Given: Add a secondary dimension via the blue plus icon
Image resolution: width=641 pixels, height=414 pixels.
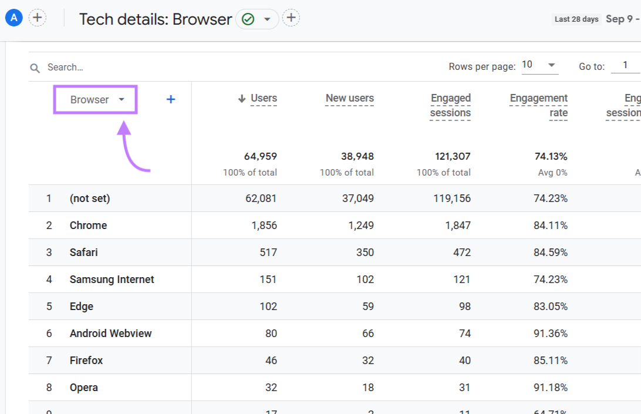Looking at the screenshot, I should [x=170, y=99].
